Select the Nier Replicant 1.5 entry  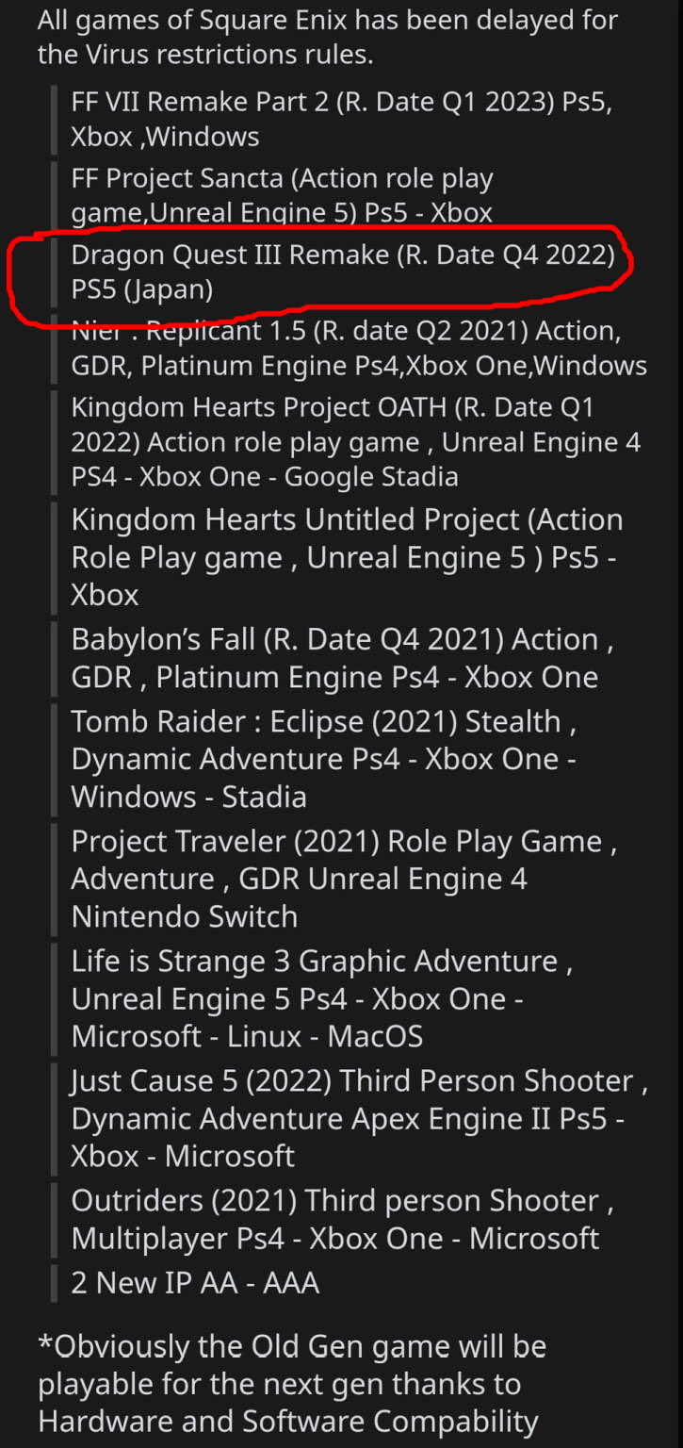tap(359, 348)
